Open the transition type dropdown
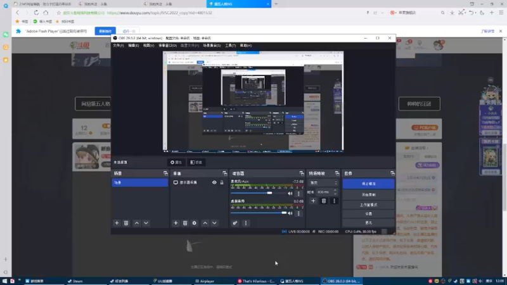507x285 pixels. (x=323, y=183)
